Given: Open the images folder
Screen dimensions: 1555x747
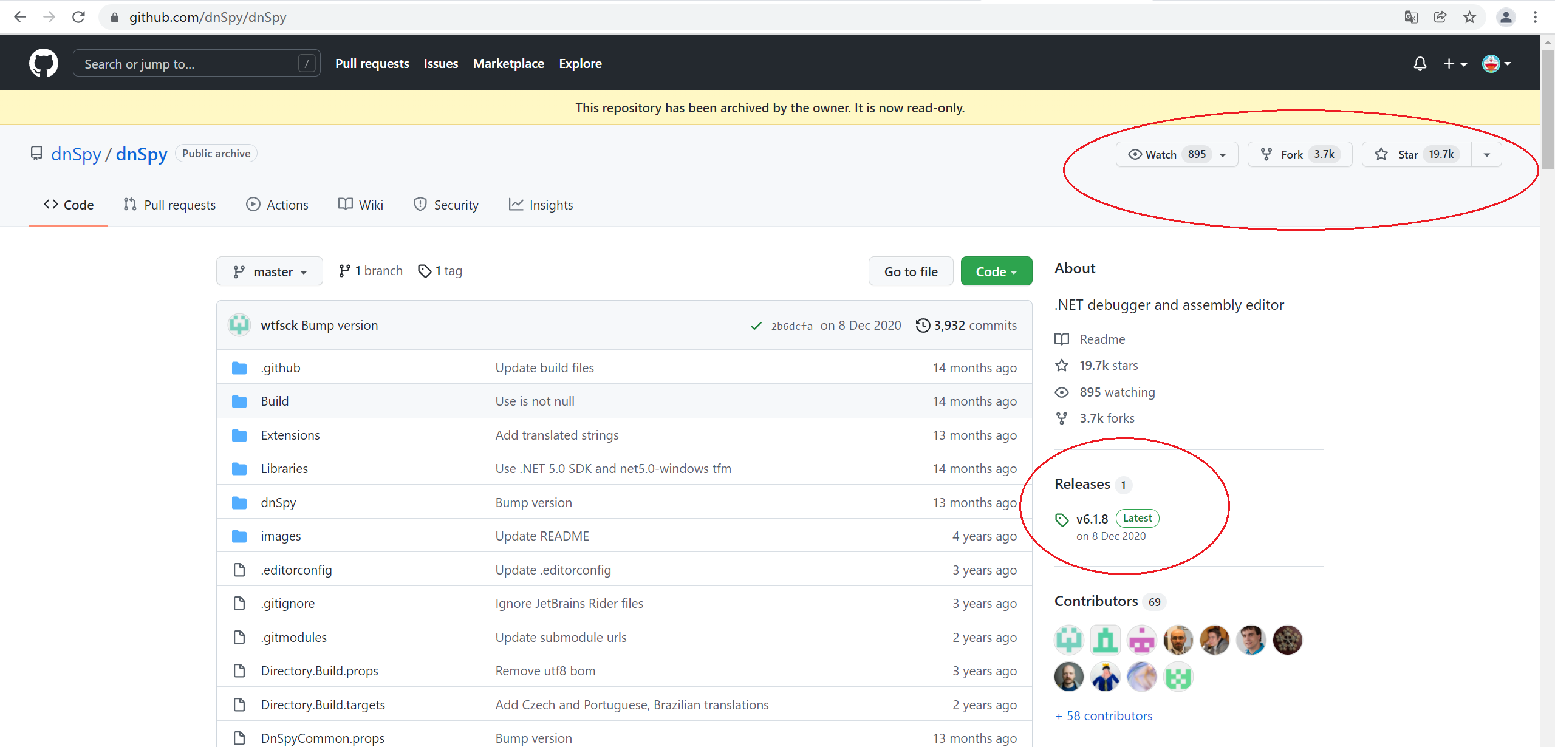Looking at the screenshot, I should [x=281, y=536].
